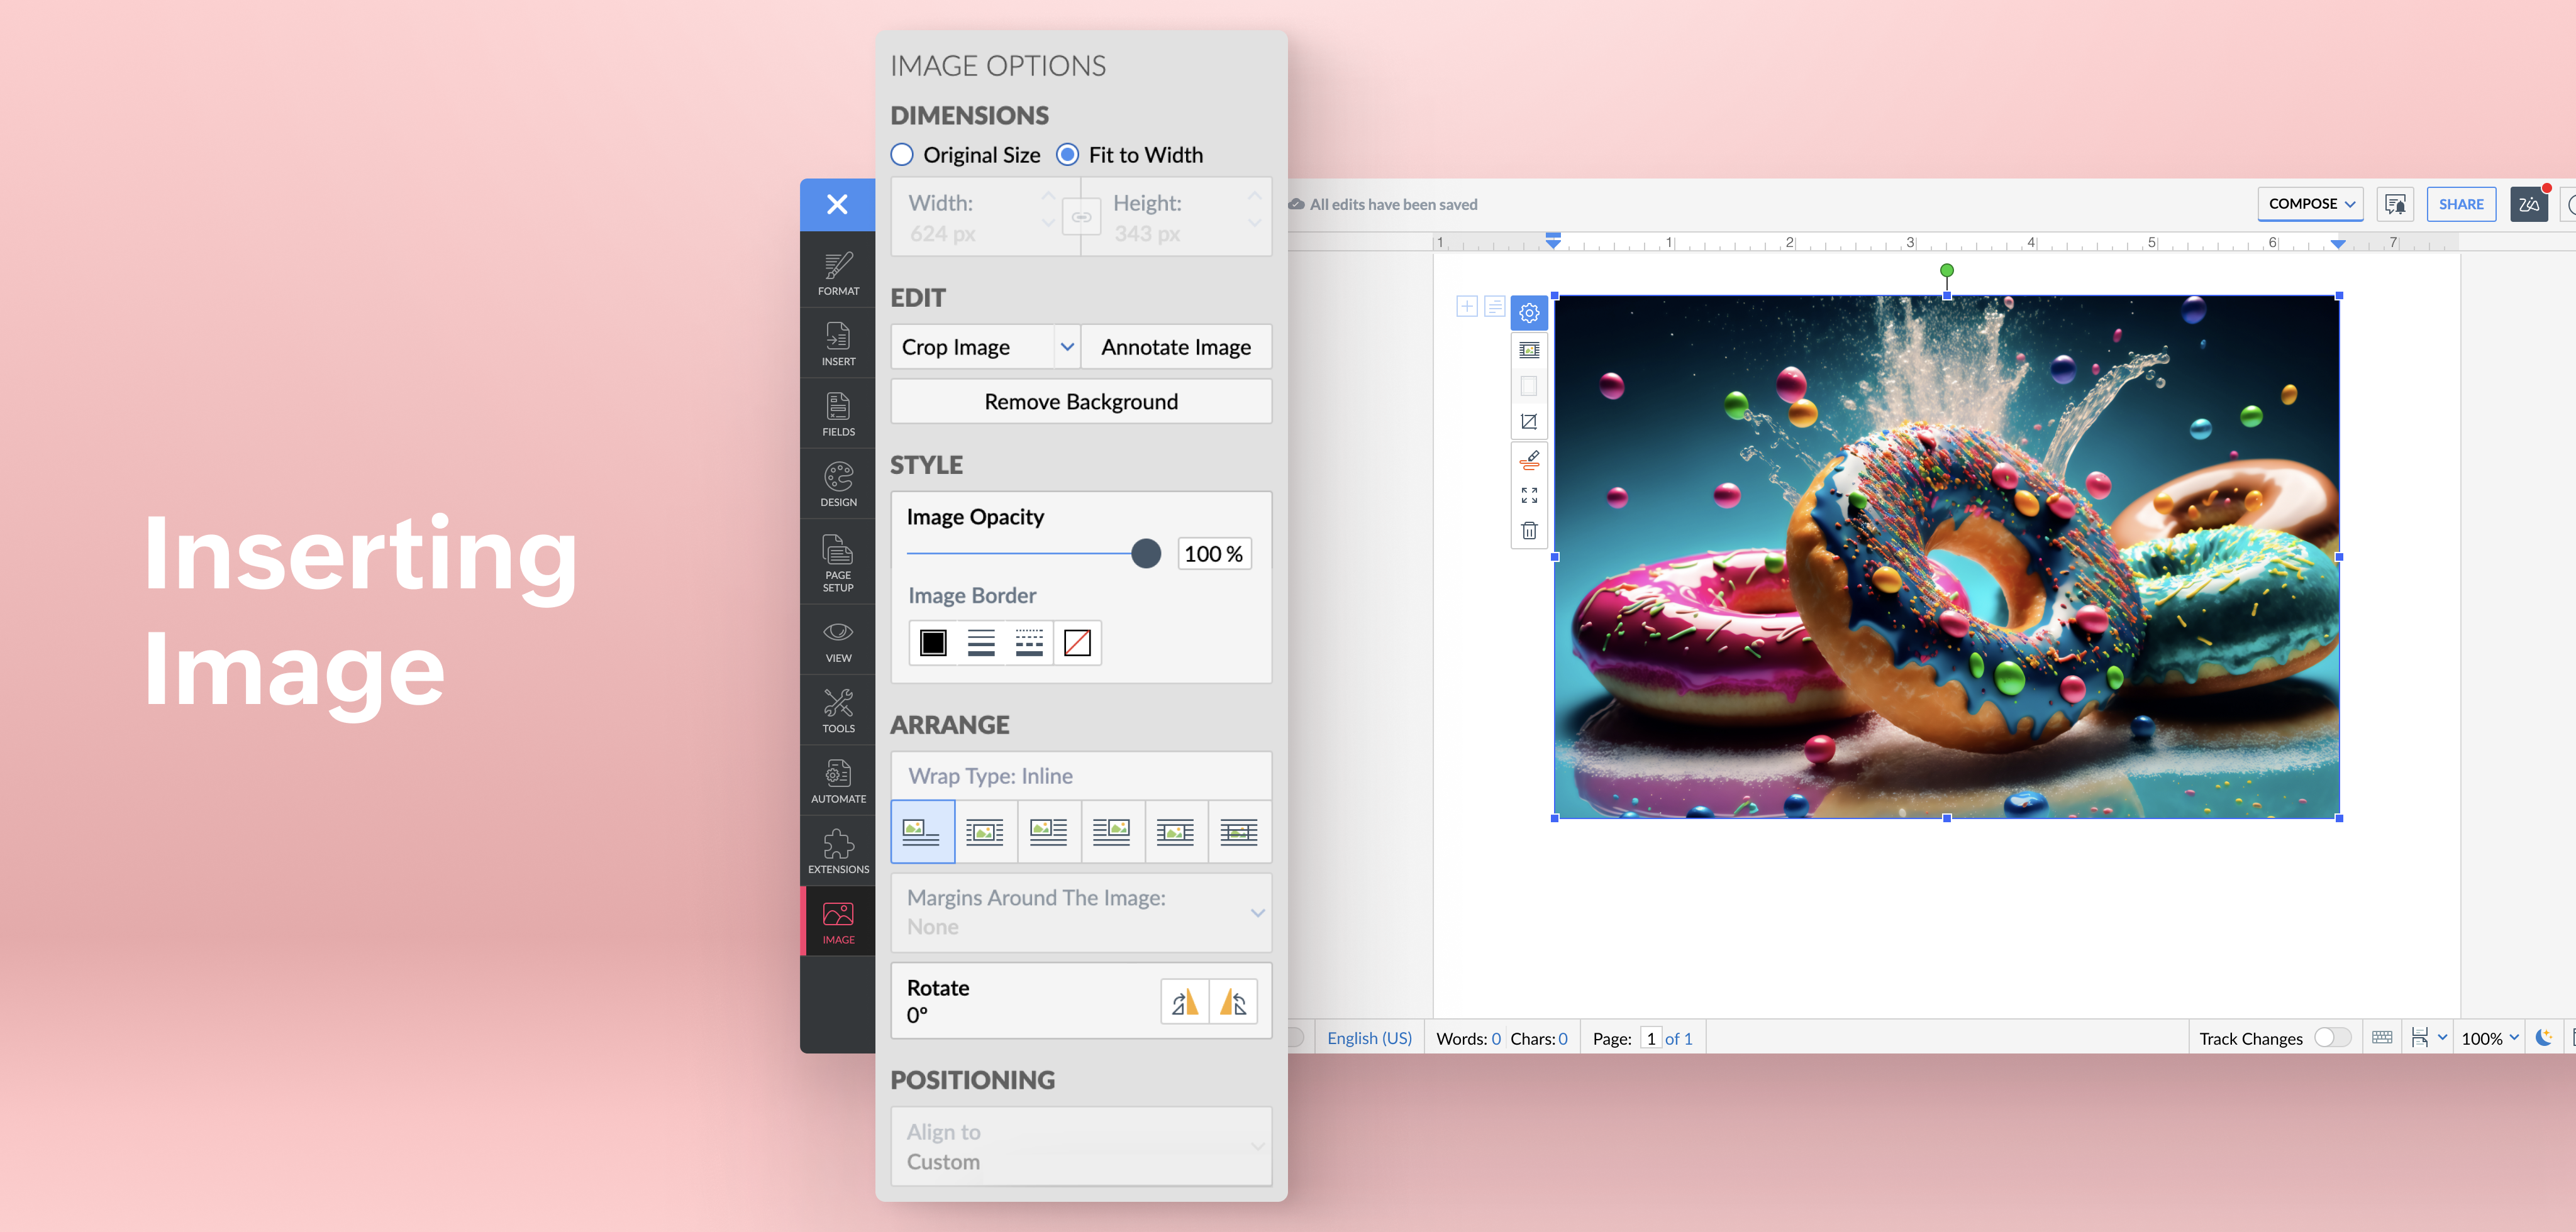Open the Extensions panel
This screenshot has height=1232, width=2576.
837,849
